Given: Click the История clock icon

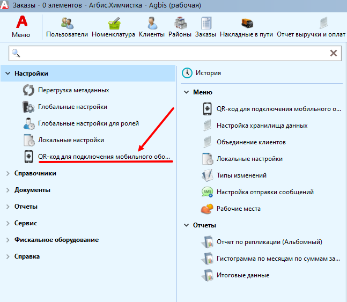Looking at the screenshot, I should [187, 73].
